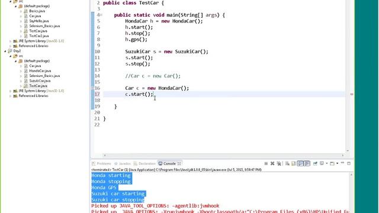Remove the terminated launch from Console
The height and width of the screenshot is (213, 379).
(272, 163)
